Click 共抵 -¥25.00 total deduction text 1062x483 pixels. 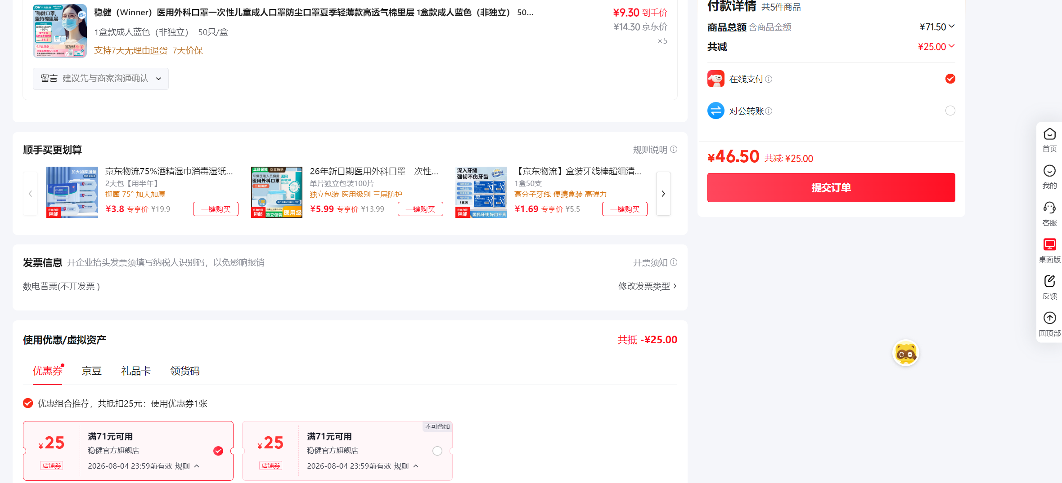pyautogui.click(x=647, y=340)
